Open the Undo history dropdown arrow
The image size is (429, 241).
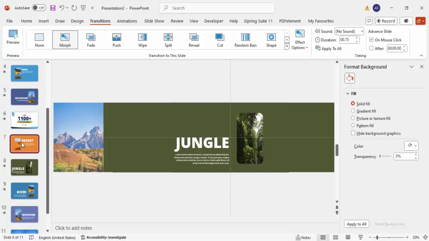point(67,8)
